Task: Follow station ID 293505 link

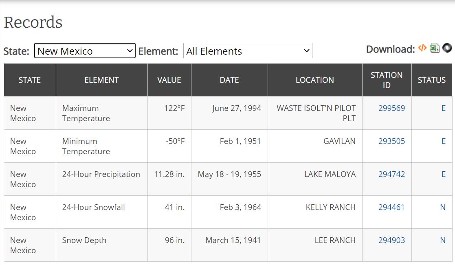Action: [391, 141]
